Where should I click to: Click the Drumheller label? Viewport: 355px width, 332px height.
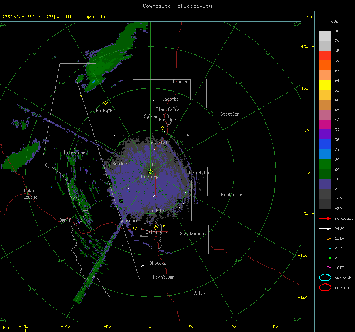point(231,195)
